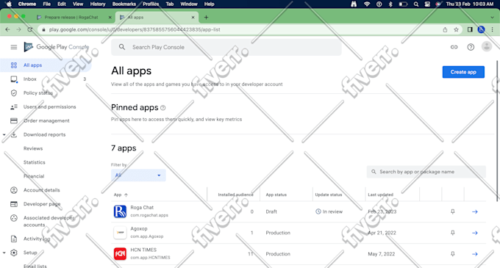Screen dimensions: 500x268
Task: Bookmark this page with star icon
Action: 456,29
